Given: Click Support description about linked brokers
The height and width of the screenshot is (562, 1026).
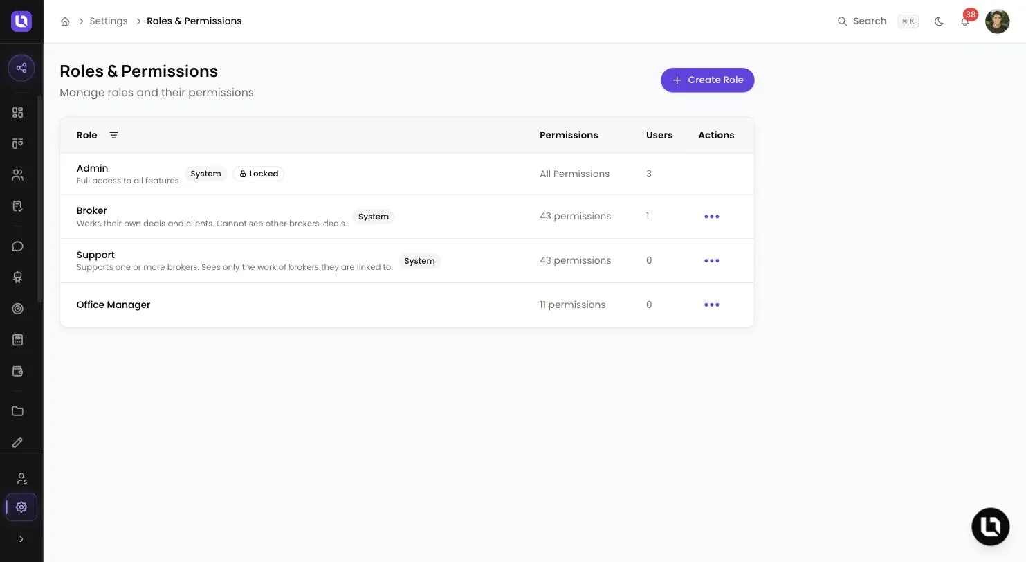Looking at the screenshot, I should (x=235, y=267).
